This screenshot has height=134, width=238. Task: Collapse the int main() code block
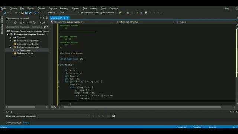59,65
